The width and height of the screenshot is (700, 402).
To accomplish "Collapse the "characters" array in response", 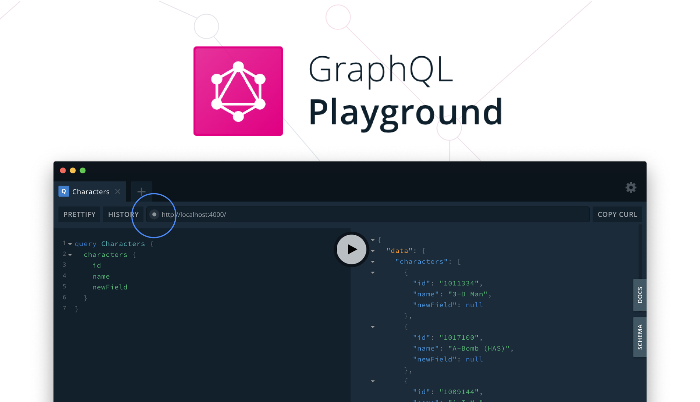I will coord(373,262).
